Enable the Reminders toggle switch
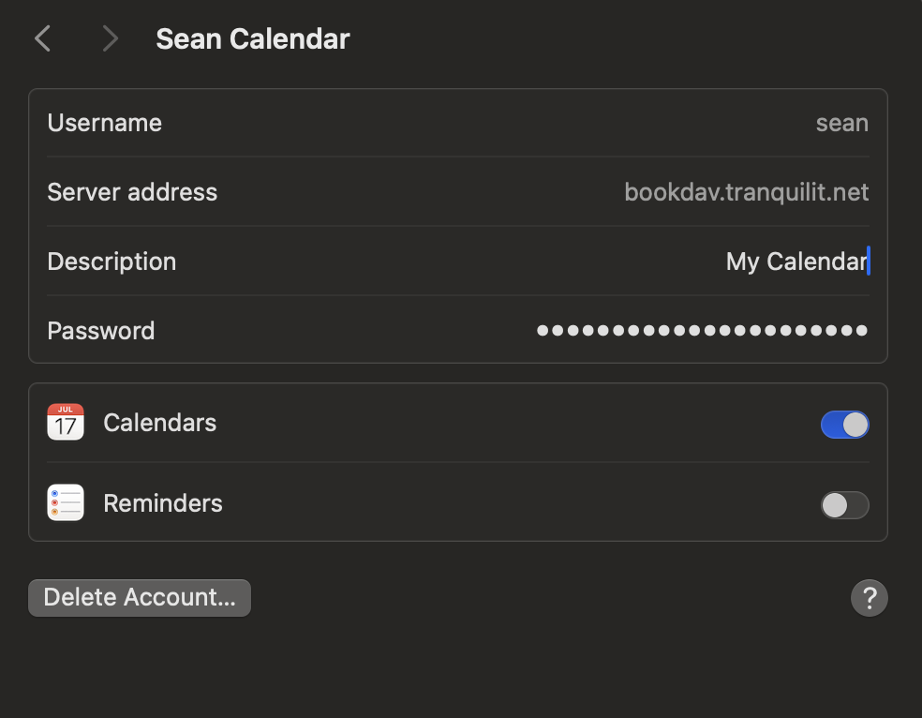This screenshot has height=718, width=922. click(x=844, y=505)
